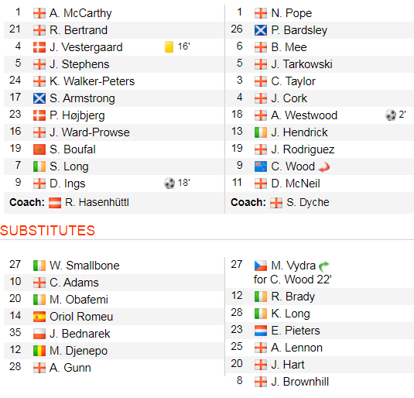Select substitute W. Smallbone
Image resolution: width=414 pixels, height=398 pixels.
[x=84, y=266]
